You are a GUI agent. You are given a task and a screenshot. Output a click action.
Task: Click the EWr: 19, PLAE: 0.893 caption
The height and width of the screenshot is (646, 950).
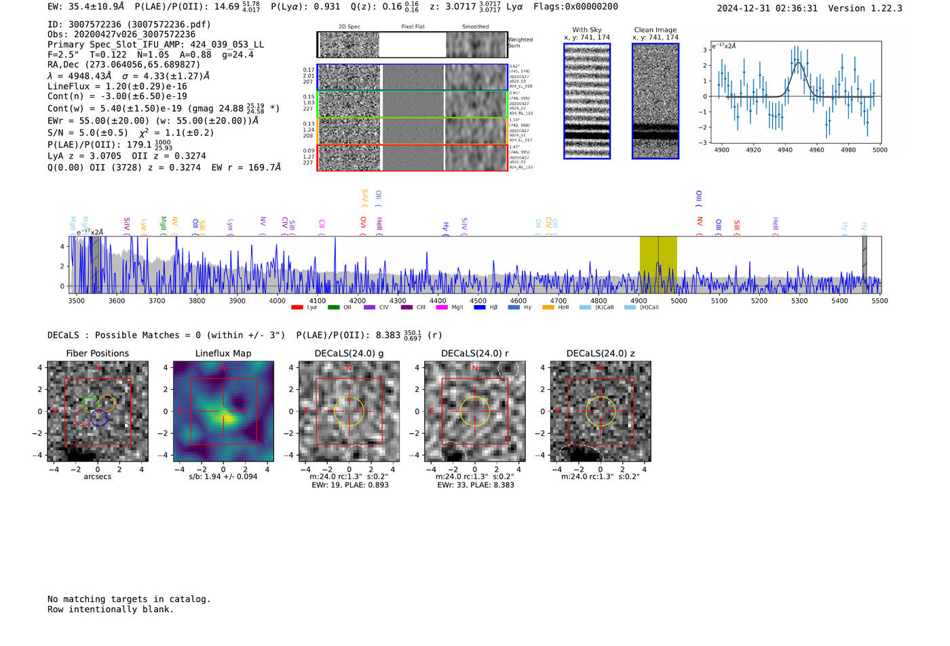[350, 485]
